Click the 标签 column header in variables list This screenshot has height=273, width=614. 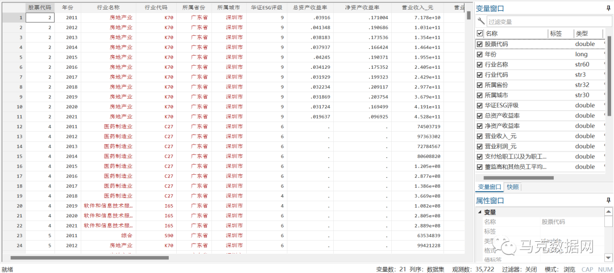click(x=561, y=33)
